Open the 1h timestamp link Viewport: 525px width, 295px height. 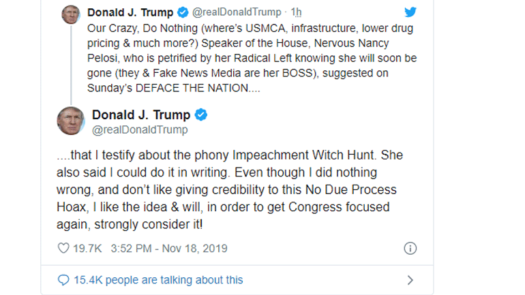coord(296,13)
